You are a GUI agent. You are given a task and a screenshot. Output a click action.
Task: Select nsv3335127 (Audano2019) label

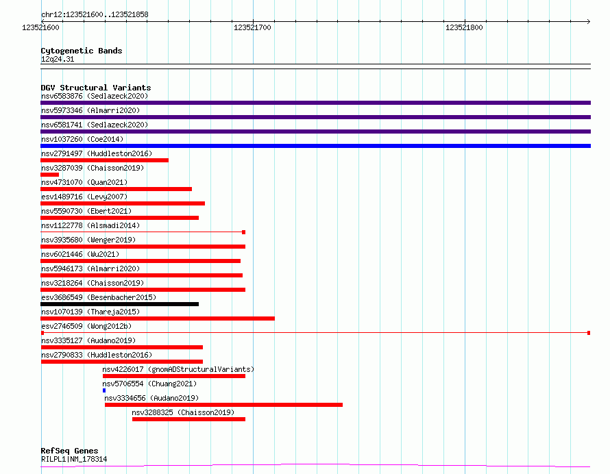click(88, 340)
